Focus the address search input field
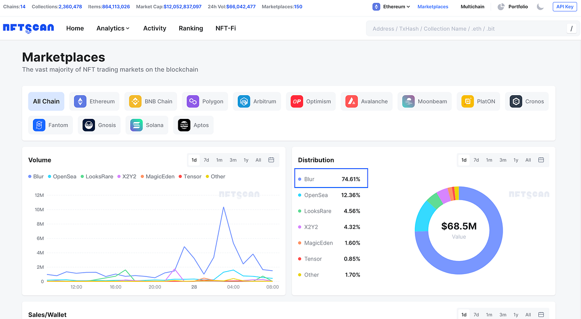This screenshot has height=319, width=581. (465, 29)
